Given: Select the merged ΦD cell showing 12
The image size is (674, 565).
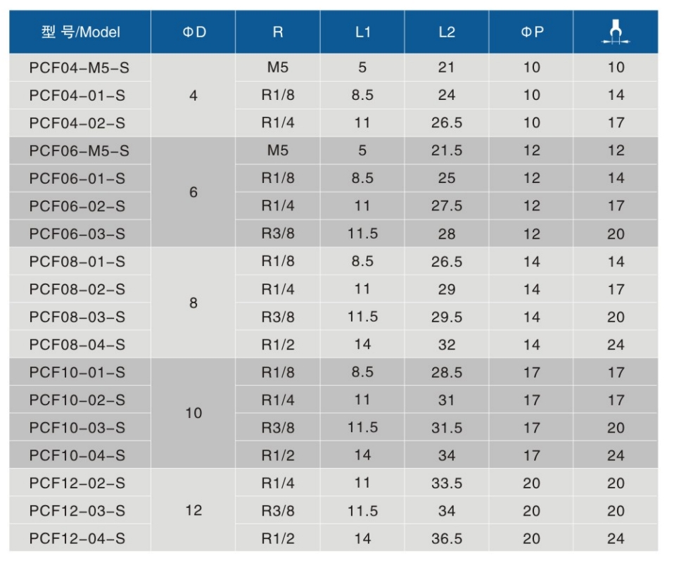Looking at the screenshot, I should (193, 511).
